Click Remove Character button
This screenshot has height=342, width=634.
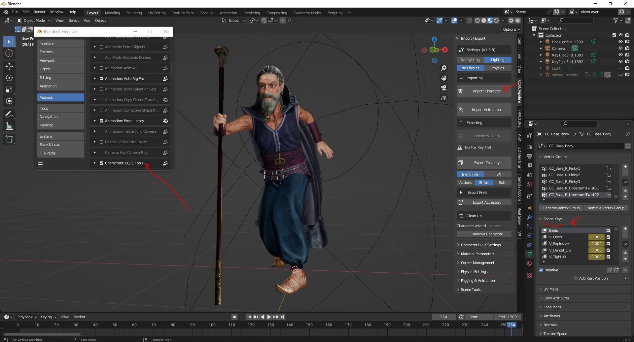(484, 234)
